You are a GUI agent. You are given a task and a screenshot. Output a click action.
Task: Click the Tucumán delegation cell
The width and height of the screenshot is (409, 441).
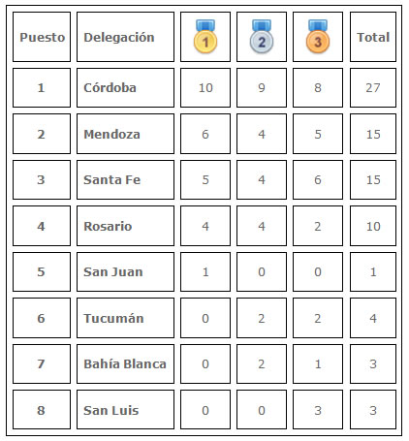[125, 318]
